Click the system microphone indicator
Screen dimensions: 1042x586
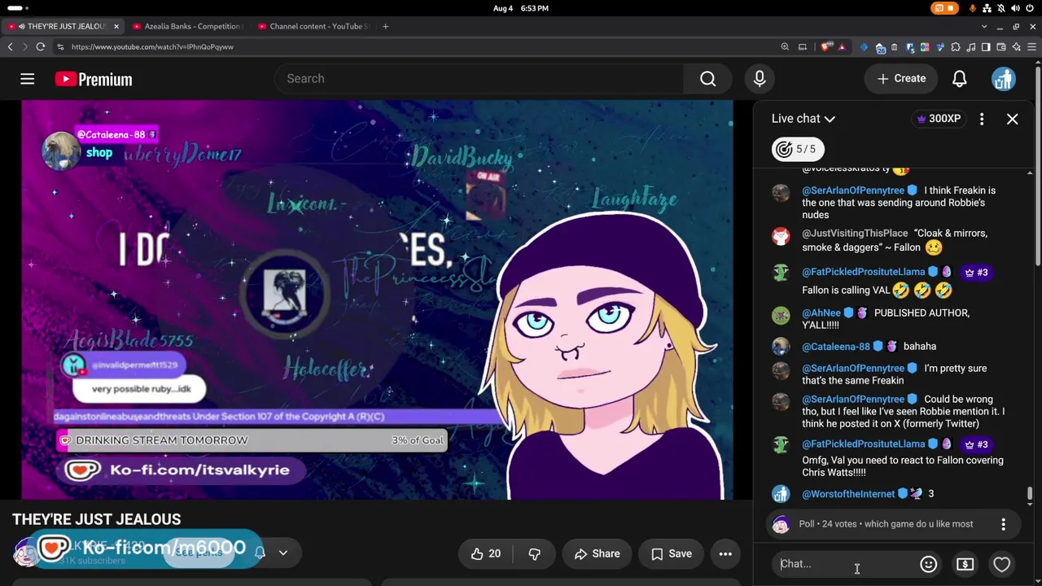coord(973,8)
